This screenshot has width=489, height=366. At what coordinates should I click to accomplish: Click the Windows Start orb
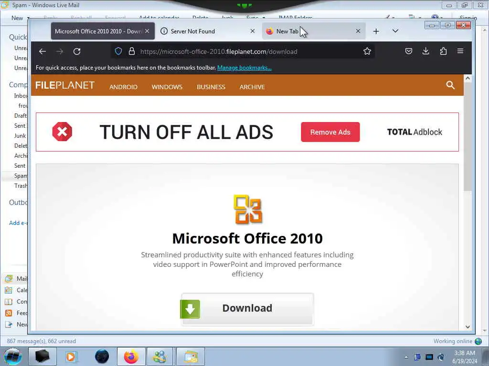(13, 356)
